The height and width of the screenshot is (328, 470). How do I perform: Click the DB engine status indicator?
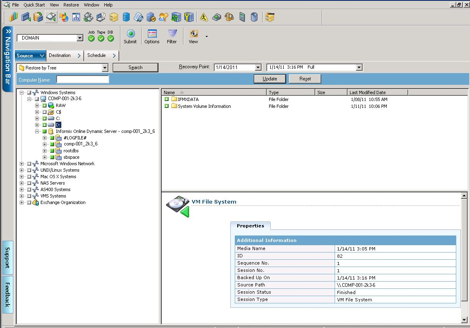click(111, 38)
